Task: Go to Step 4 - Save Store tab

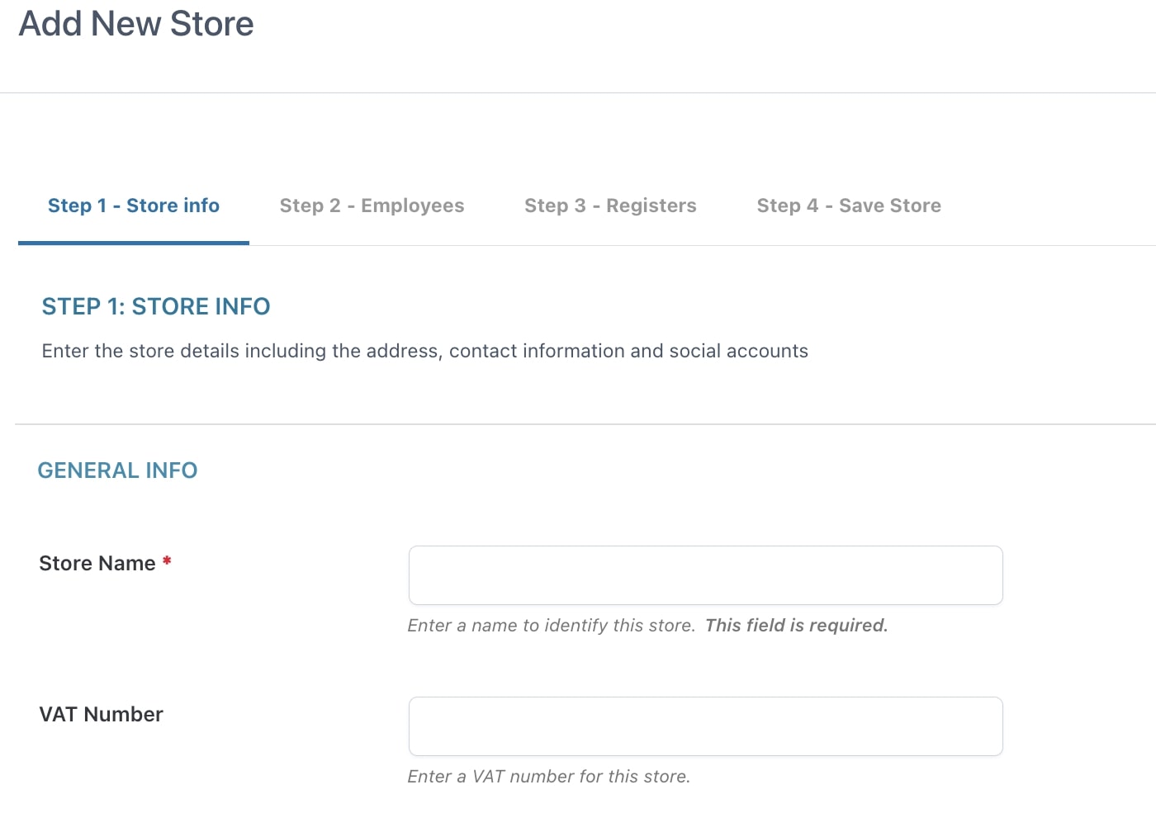Action: pyautogui.click(x=849, y=206)
